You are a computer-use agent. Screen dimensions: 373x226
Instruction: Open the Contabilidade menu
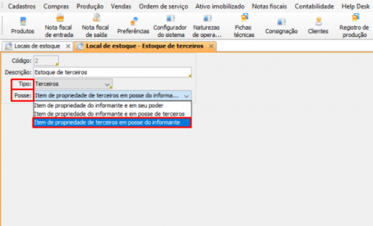(314, 6)
